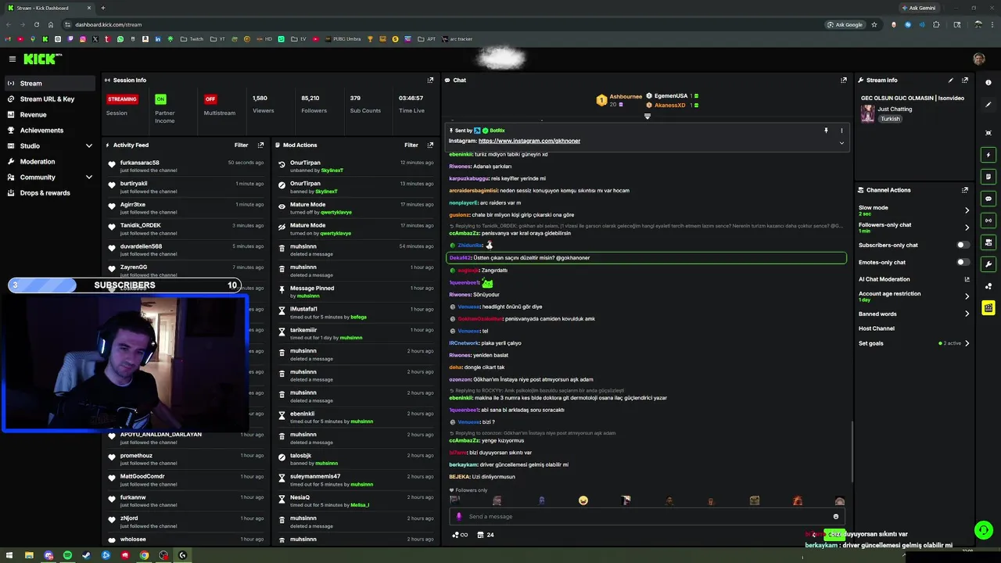Click the wrench icon in right toolbar

point(988,264)
